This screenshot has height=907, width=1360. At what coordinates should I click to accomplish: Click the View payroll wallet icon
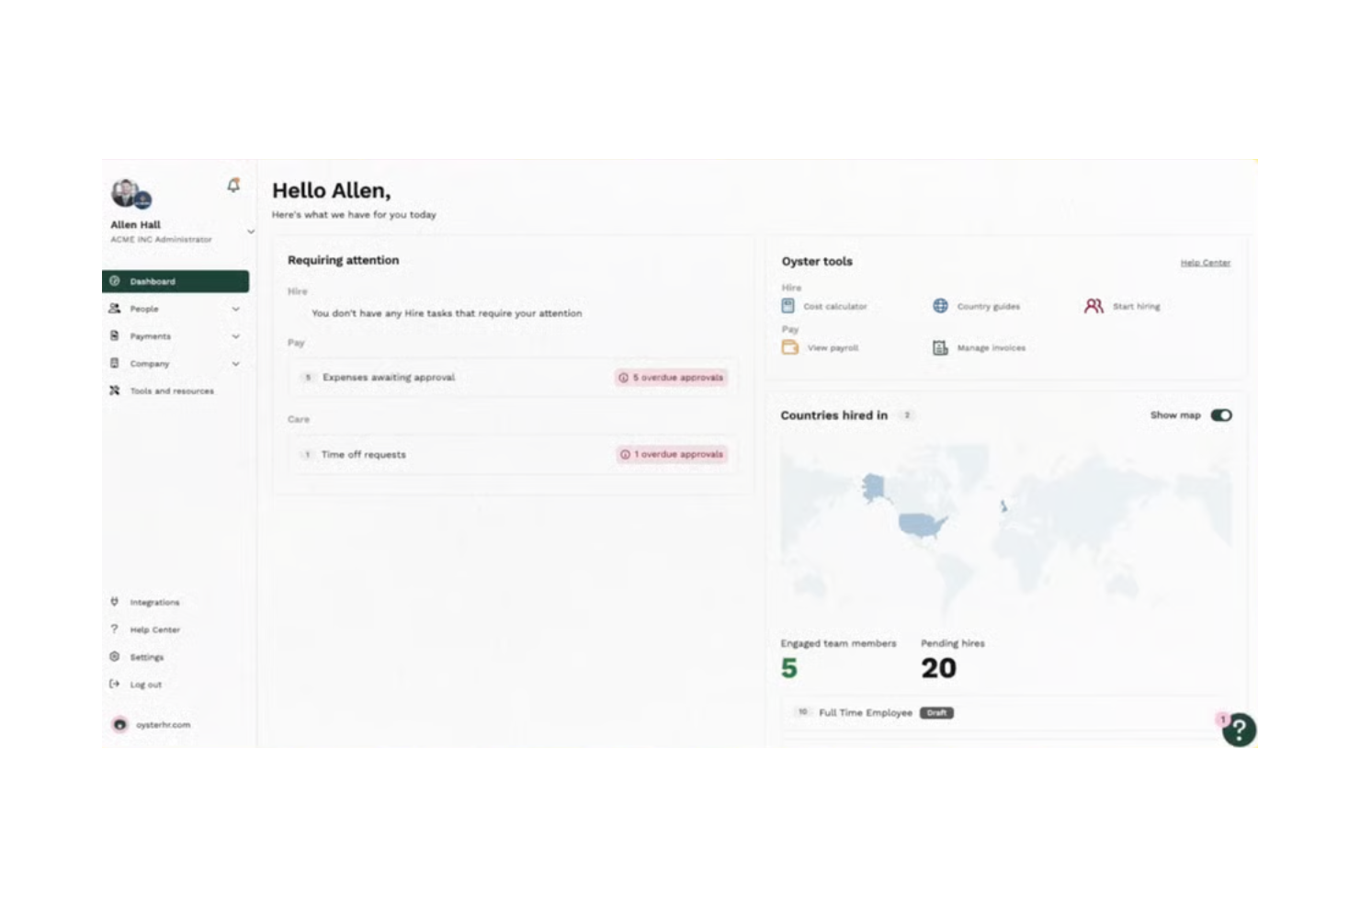pyautogui.click(x=790, y=347)
